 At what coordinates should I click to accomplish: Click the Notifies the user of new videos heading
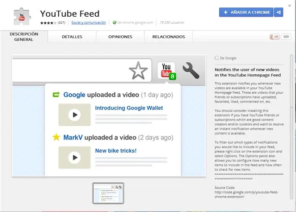point(248,72)
